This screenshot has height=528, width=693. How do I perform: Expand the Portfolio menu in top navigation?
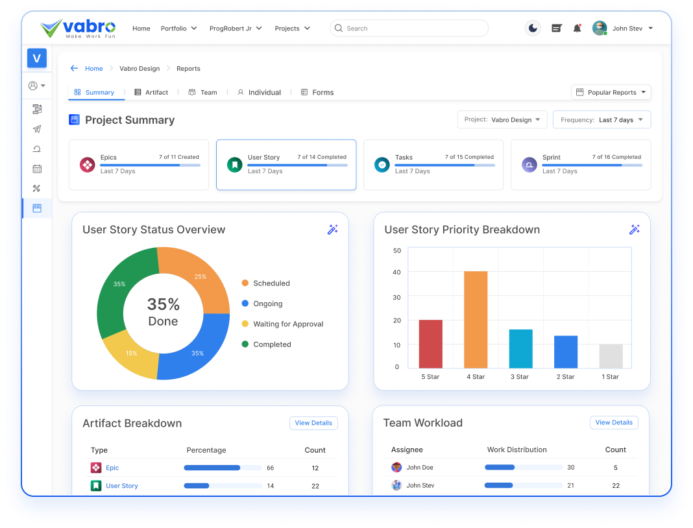coord(178,29)
